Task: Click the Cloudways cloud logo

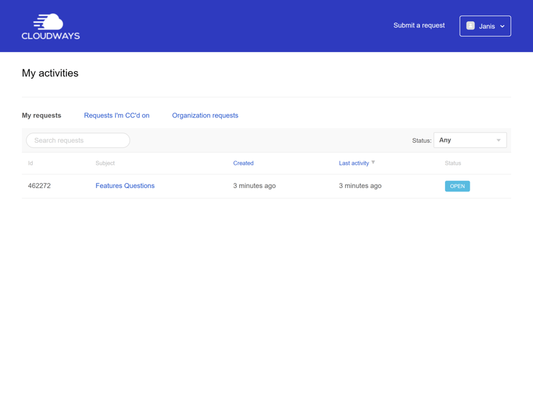Action: click(51, 26)
